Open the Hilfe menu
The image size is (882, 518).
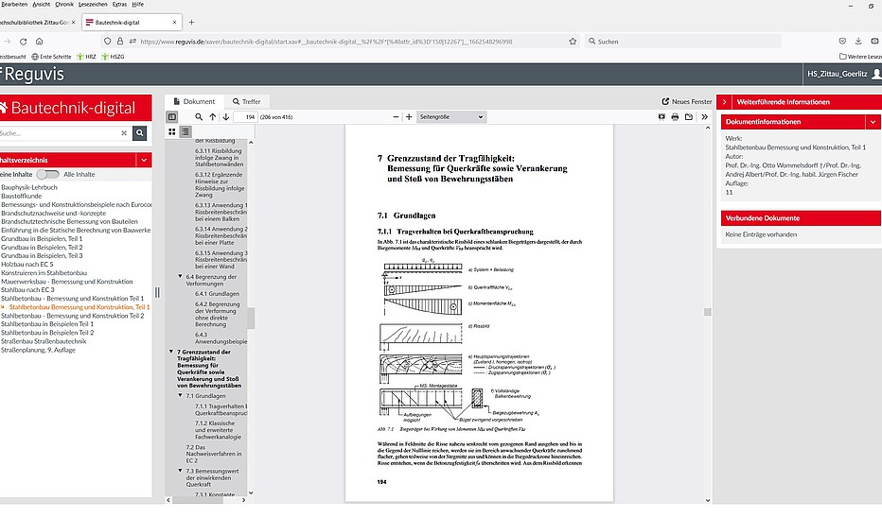point(138,5)
